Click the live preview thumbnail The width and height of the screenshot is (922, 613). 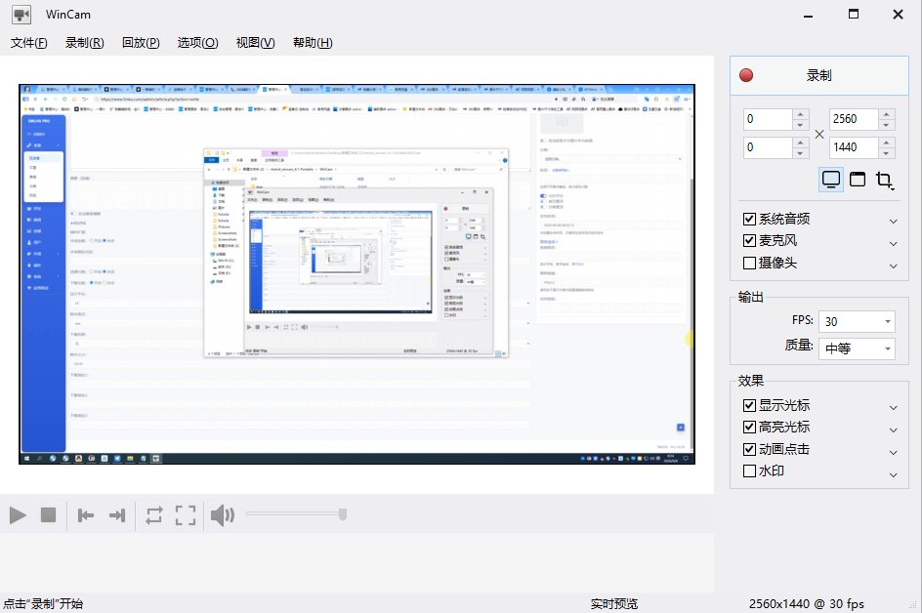(356, 274)
